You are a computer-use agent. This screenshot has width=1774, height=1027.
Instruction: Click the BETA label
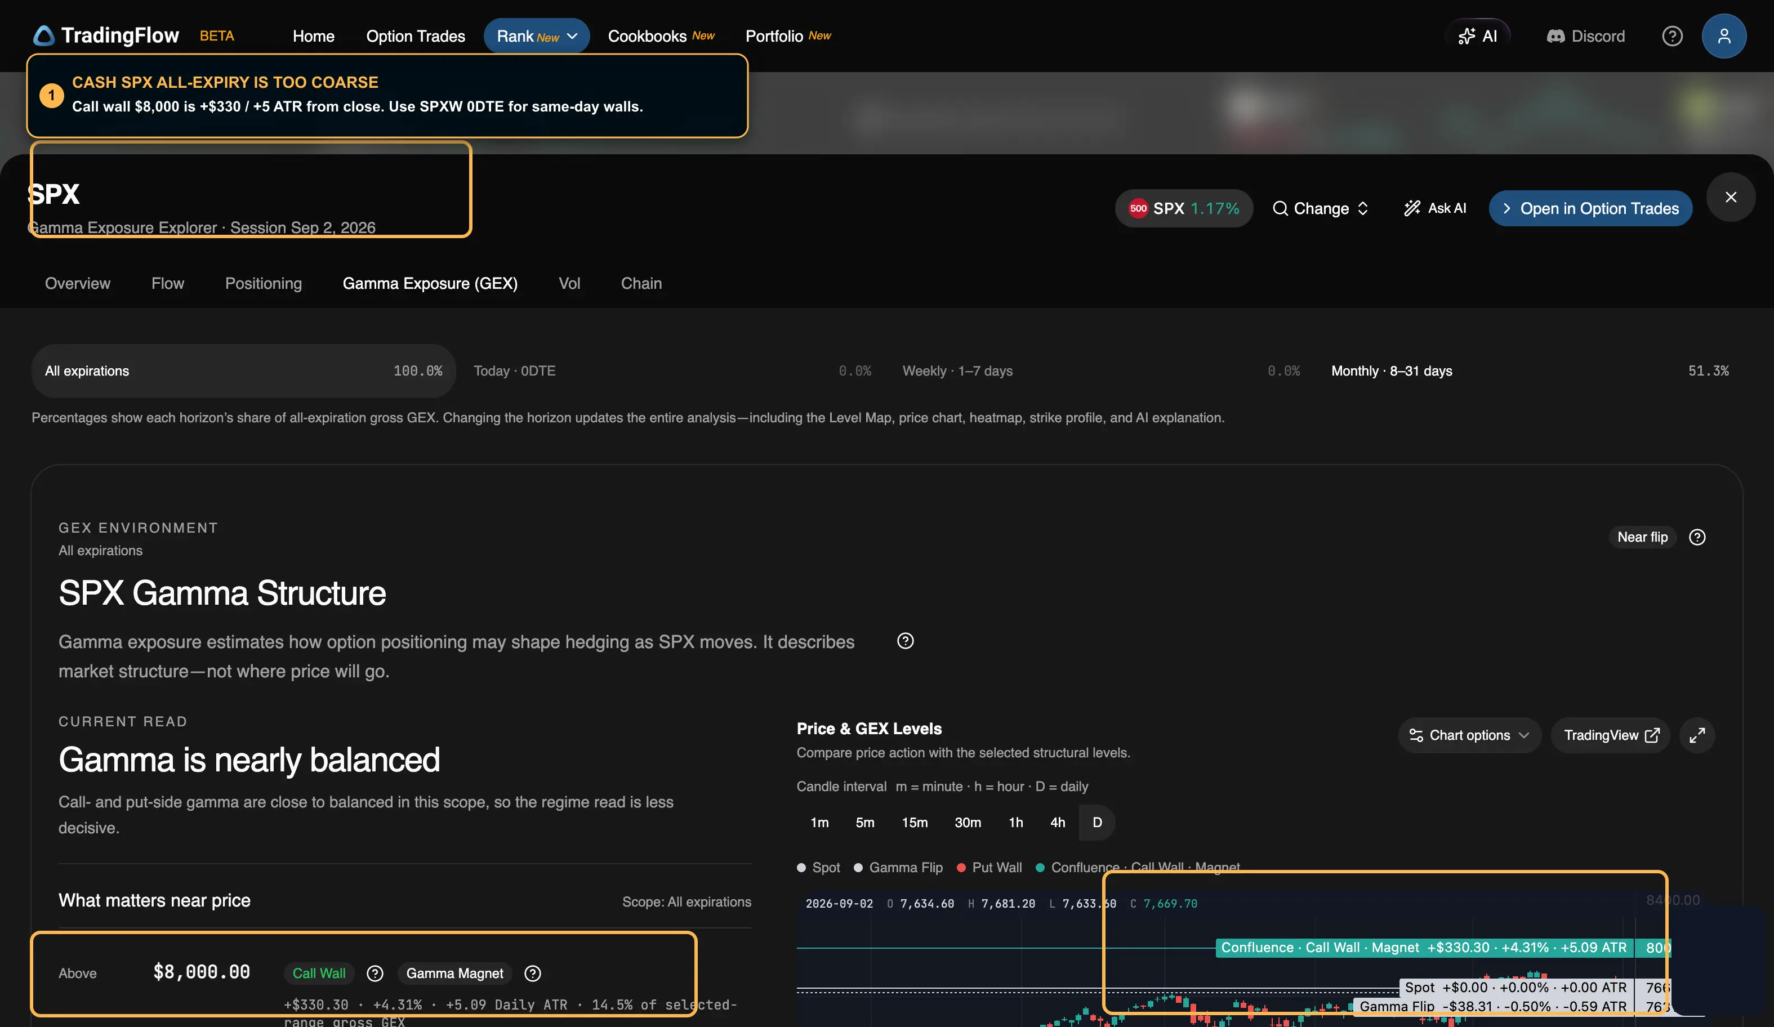pos(216,36)
